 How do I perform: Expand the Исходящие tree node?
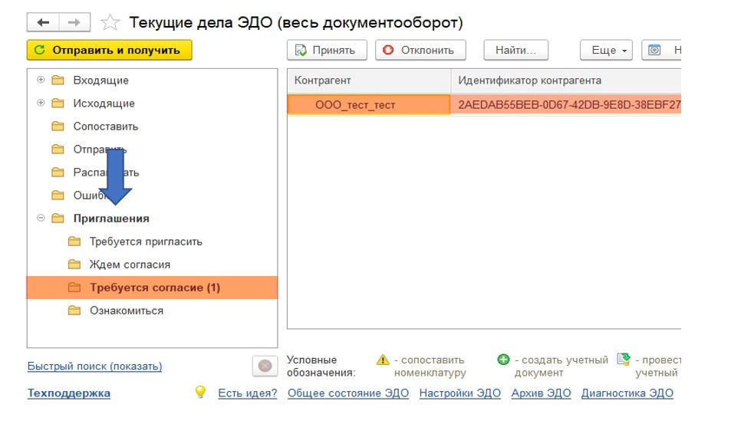(x=41, y=103)
